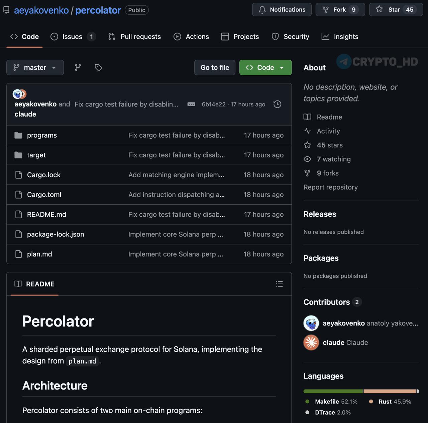Click the Cargo.toml file icon

tap(19, 195)
